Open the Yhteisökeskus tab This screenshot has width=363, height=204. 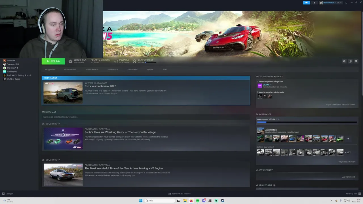tap(92, 69)
